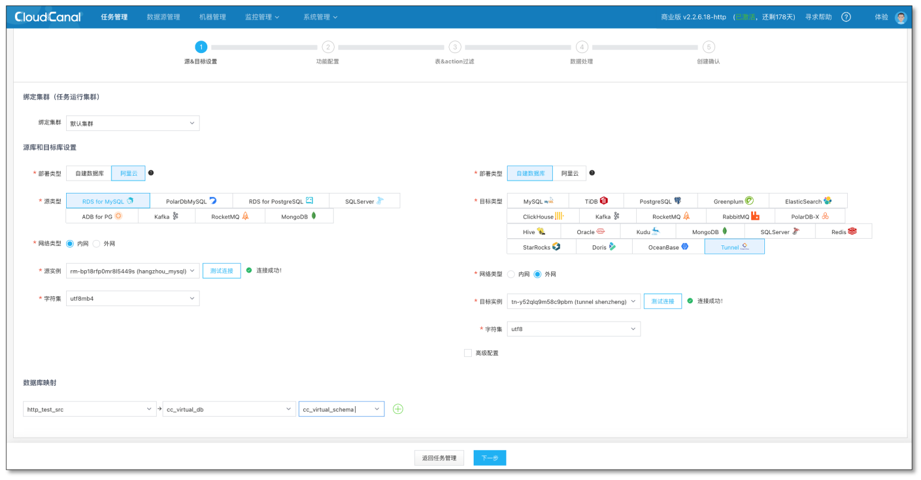The width and height of the screenshot is (921, 480).
Task: Select Oracle target type
Action: pos(590,232)
